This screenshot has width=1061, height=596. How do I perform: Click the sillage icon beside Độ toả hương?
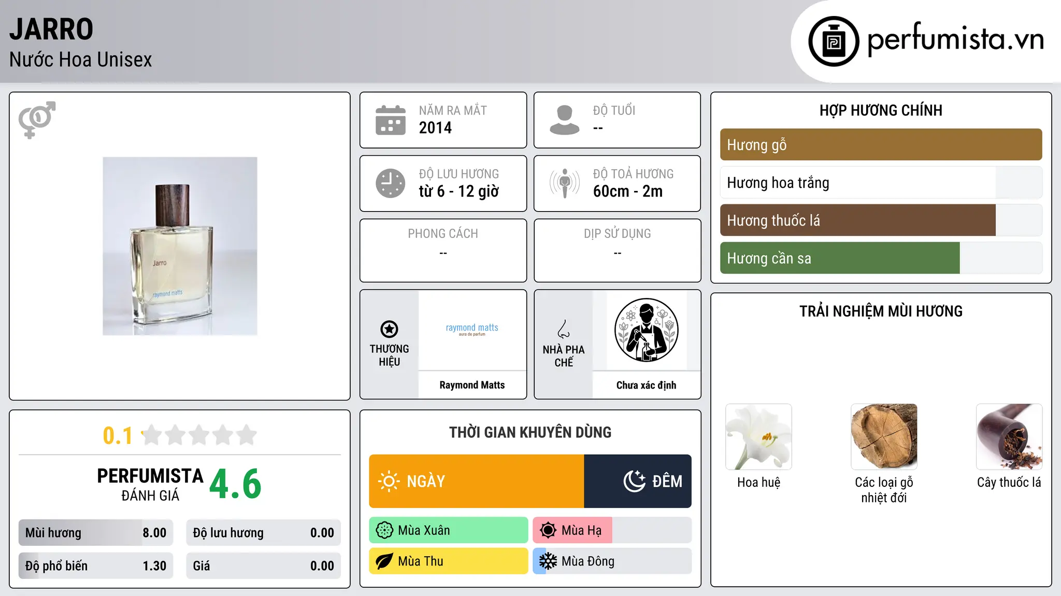tap(565, 183)
